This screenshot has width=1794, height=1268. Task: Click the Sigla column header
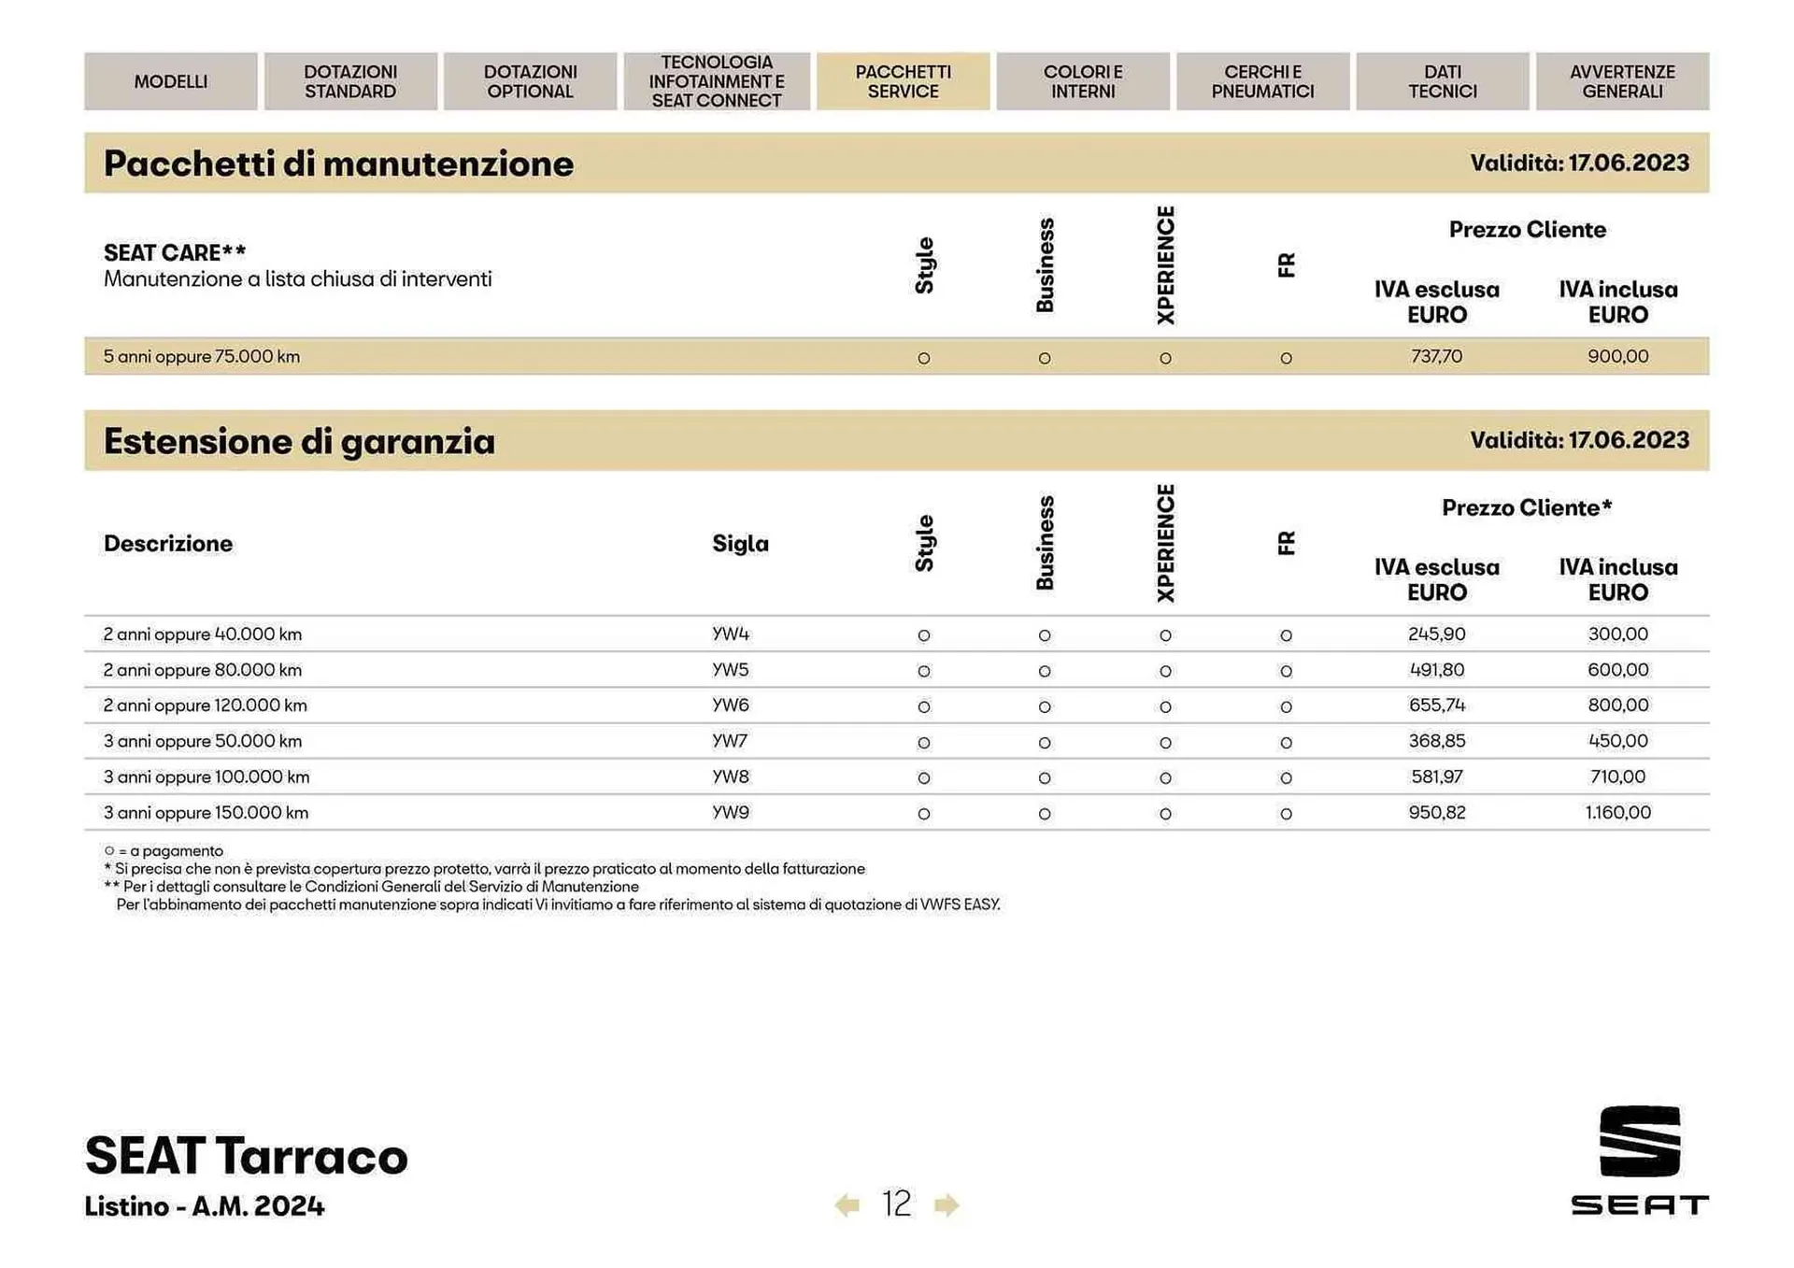(740, 544)
